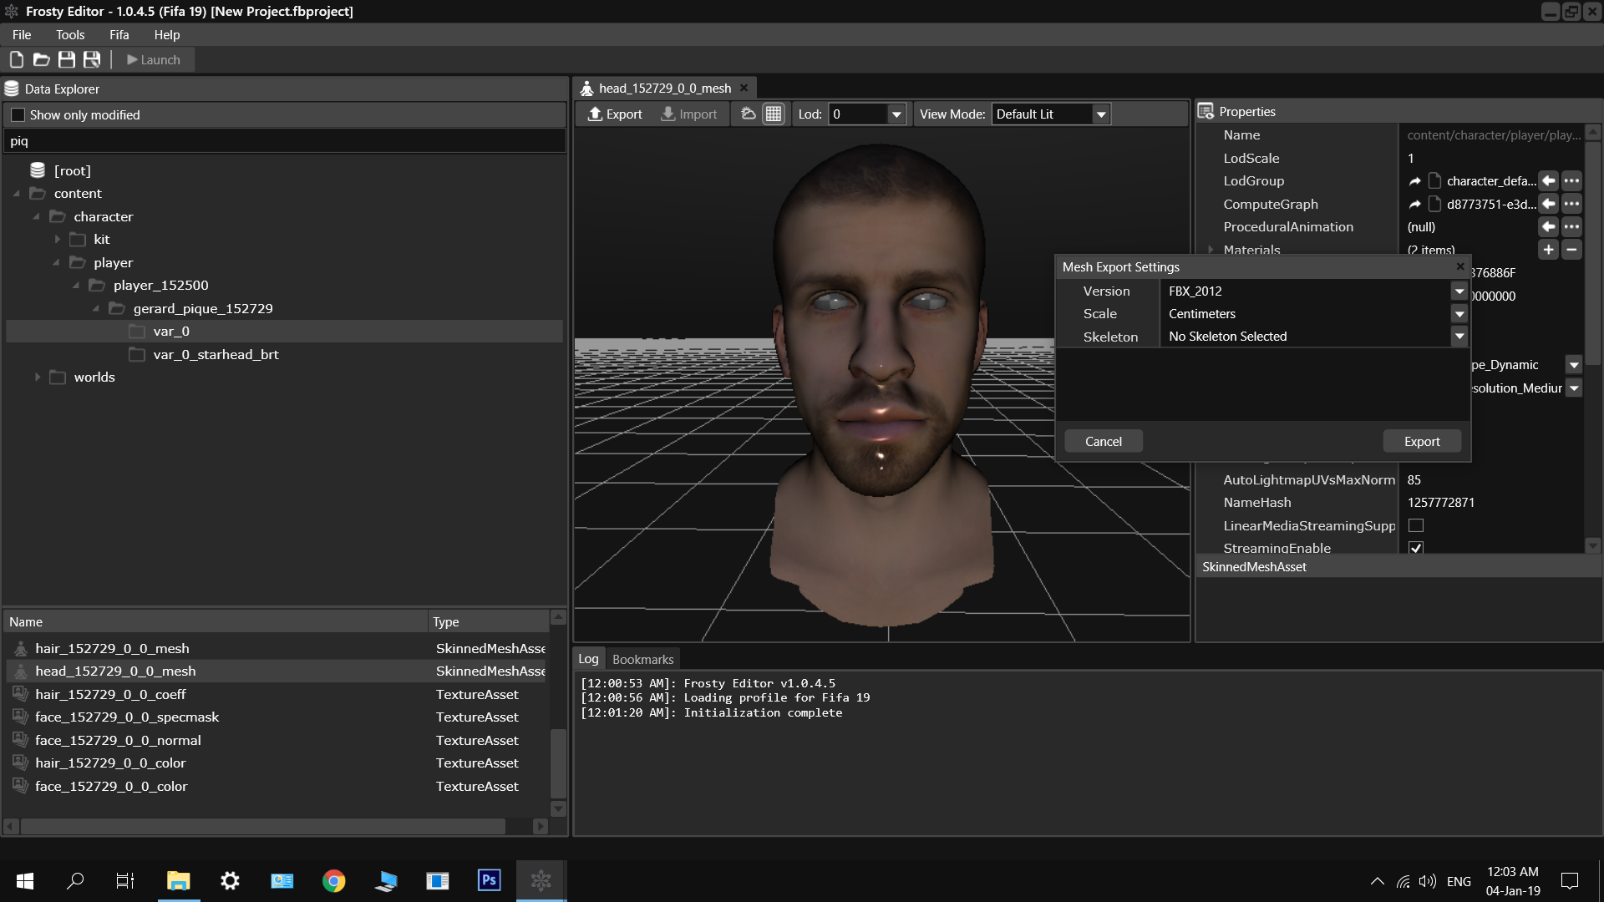Check the LinearMediaStreamingSupp checkbox
The image size is (1604, 902).
point(1416,525)
